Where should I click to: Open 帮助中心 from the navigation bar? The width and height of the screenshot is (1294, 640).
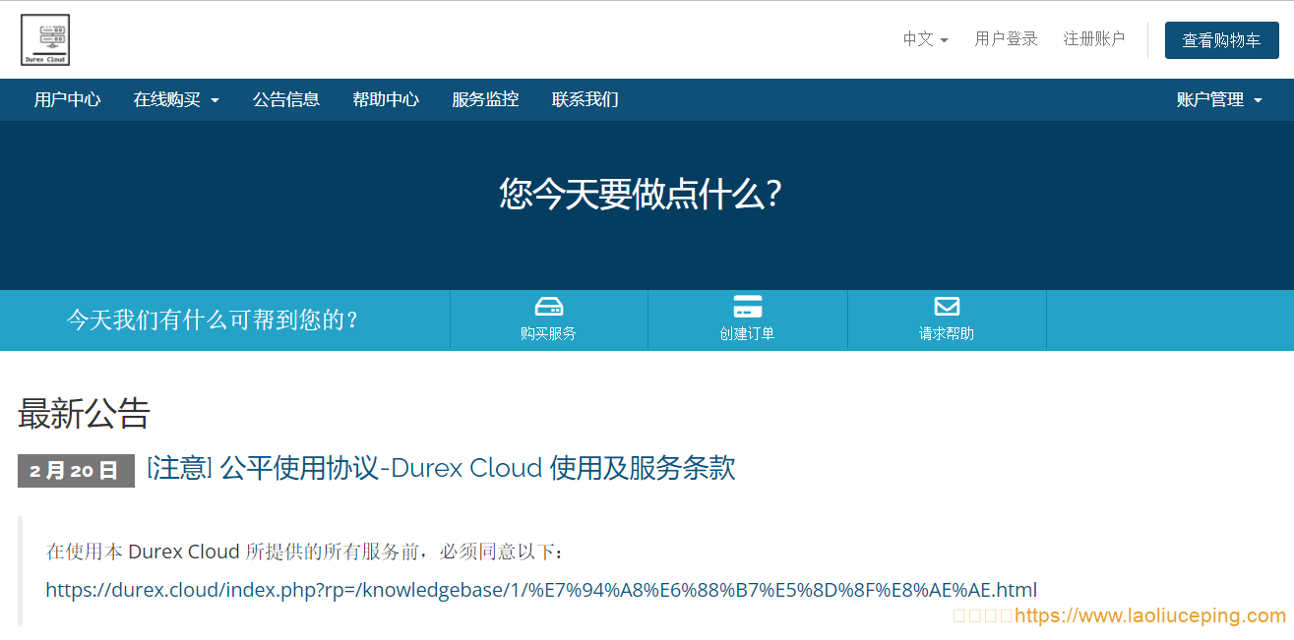pos(386,99)
